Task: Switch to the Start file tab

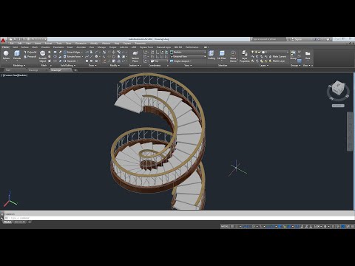Action: (8, 70)
